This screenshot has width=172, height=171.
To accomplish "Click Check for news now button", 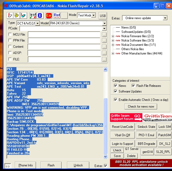I will tap(141, 107).
